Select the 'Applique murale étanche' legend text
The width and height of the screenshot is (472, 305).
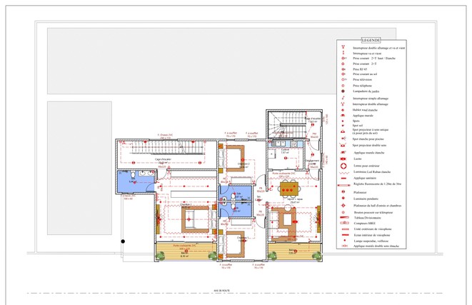coord(369,153)
